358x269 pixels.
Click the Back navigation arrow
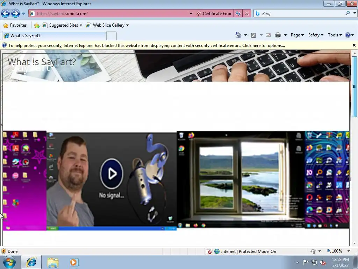coord(6,14)
